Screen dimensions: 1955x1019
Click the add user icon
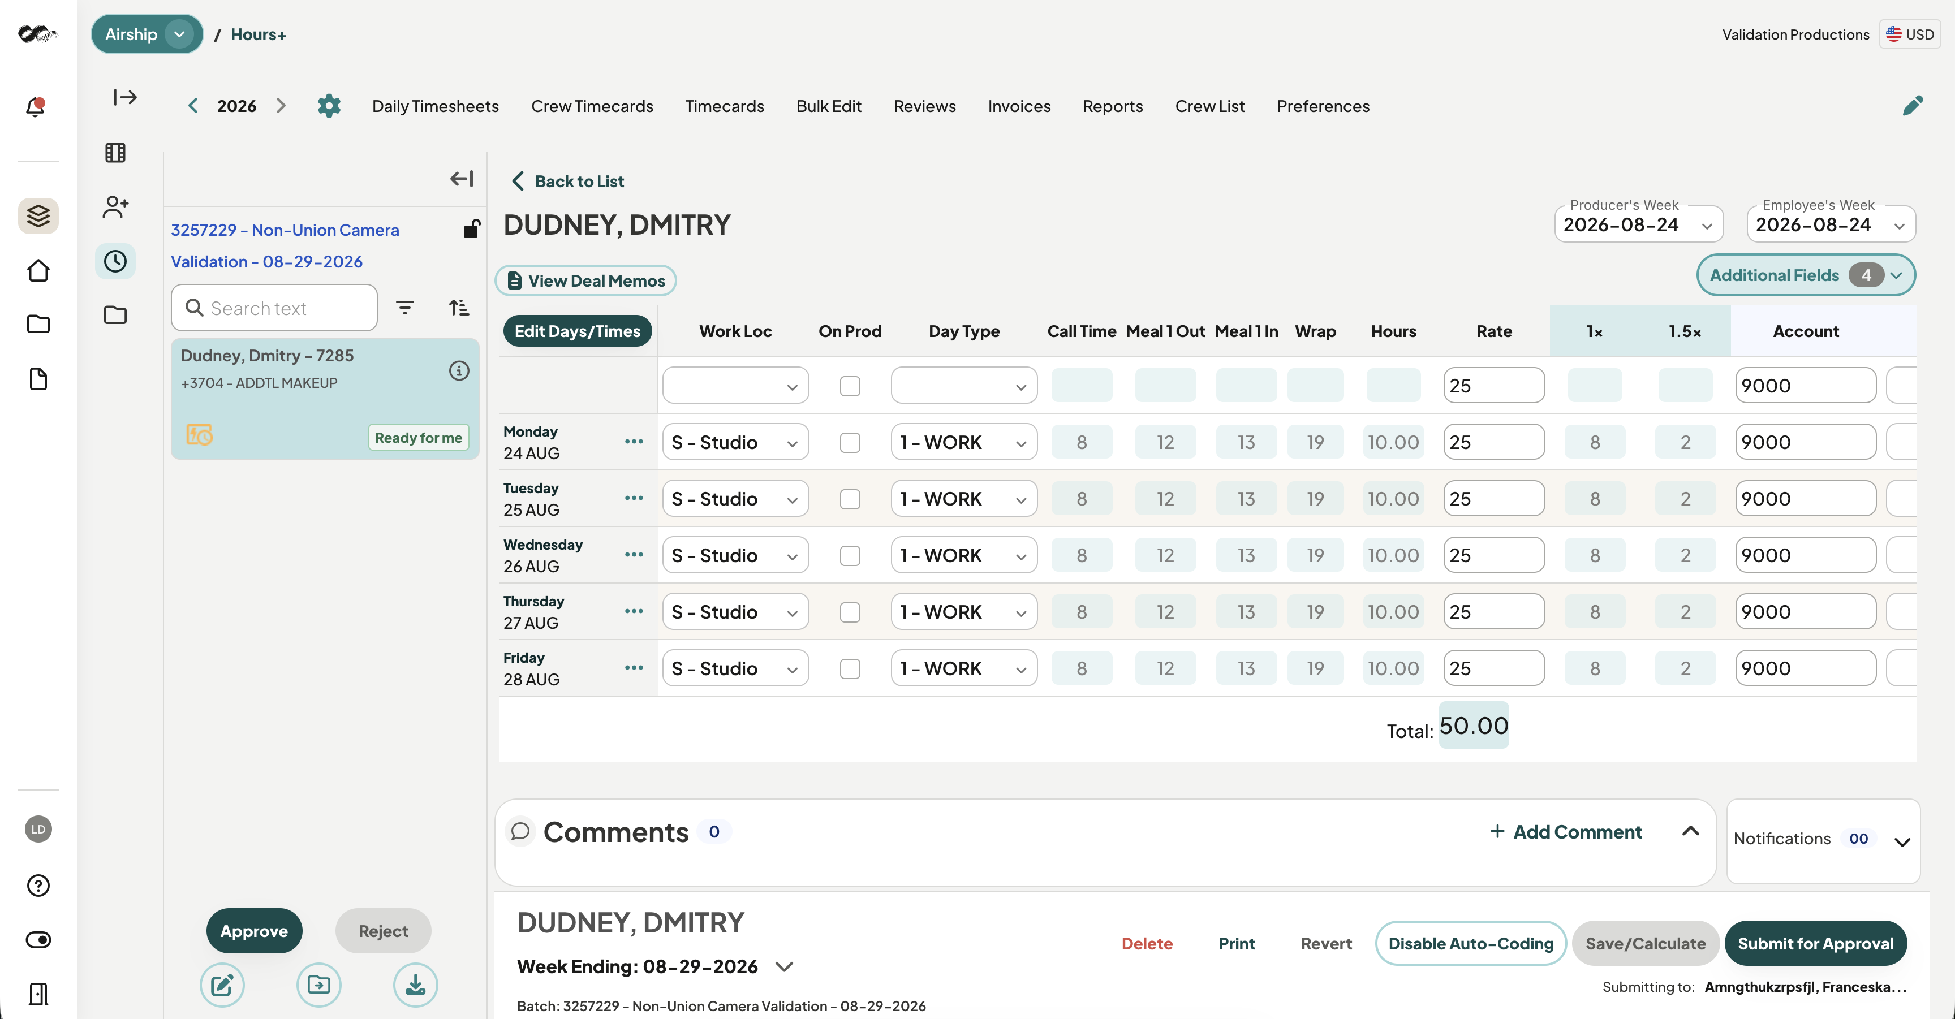[x=115, y=206]
